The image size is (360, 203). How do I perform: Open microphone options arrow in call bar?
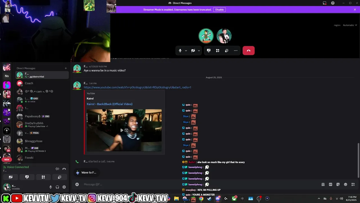point(186,51)
